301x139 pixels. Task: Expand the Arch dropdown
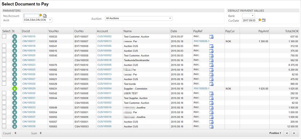(x=50, y=20)
